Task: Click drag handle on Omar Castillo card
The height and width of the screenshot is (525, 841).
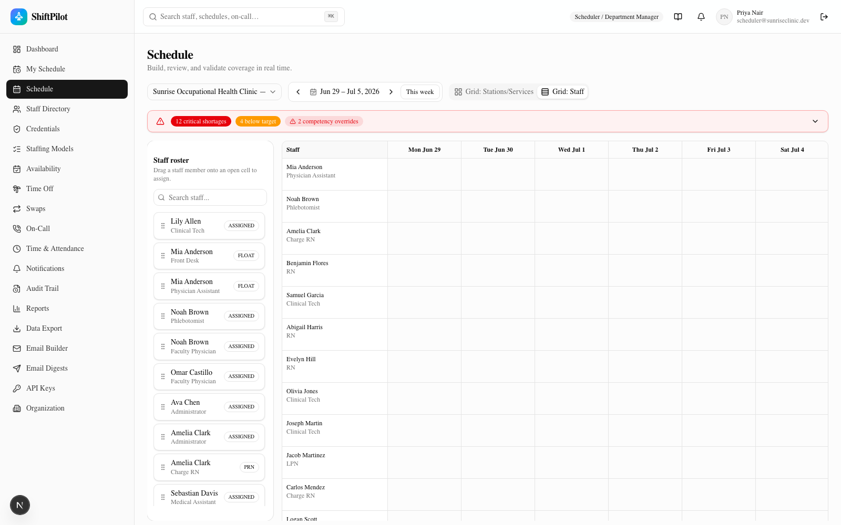Action: 163,376
